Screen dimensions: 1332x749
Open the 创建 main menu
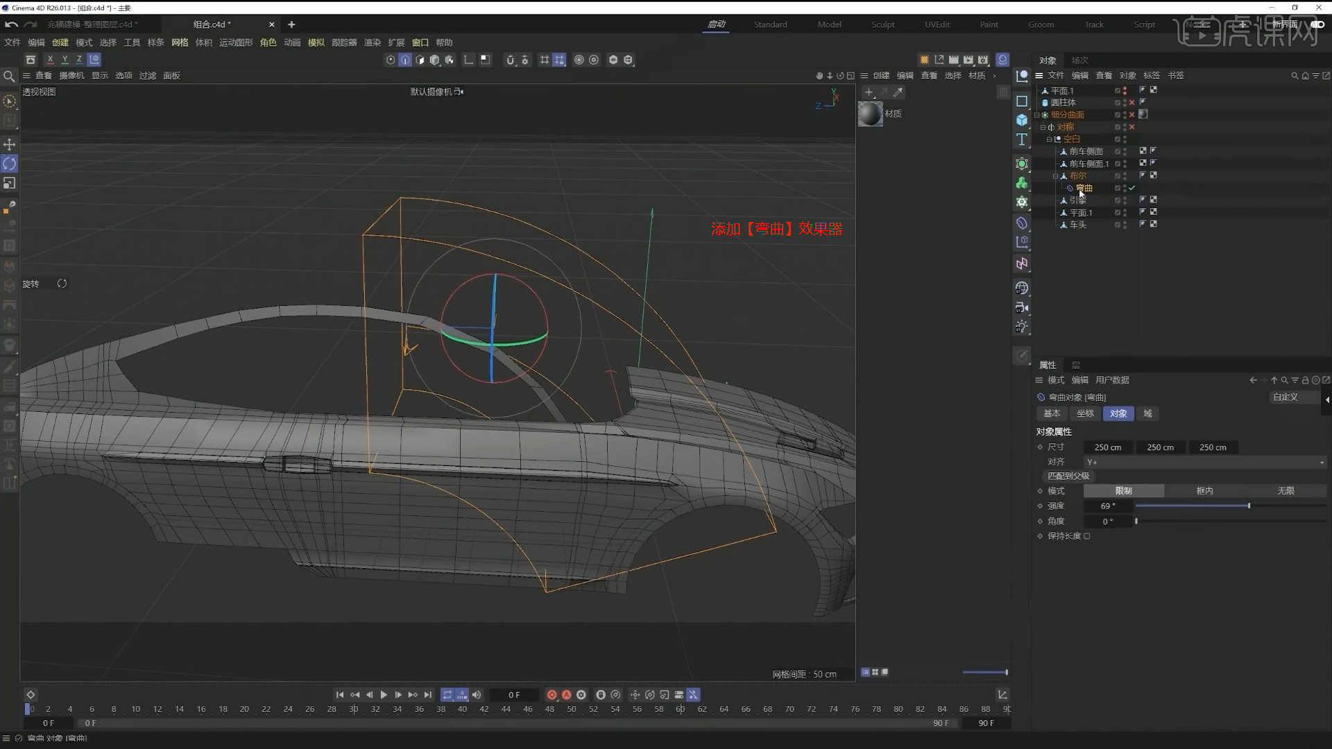[x=60, y=42]
